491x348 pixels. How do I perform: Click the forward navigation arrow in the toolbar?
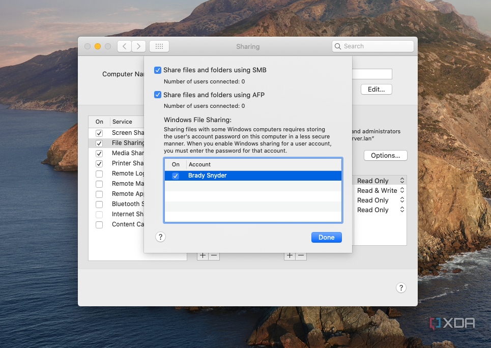[138, 46]
